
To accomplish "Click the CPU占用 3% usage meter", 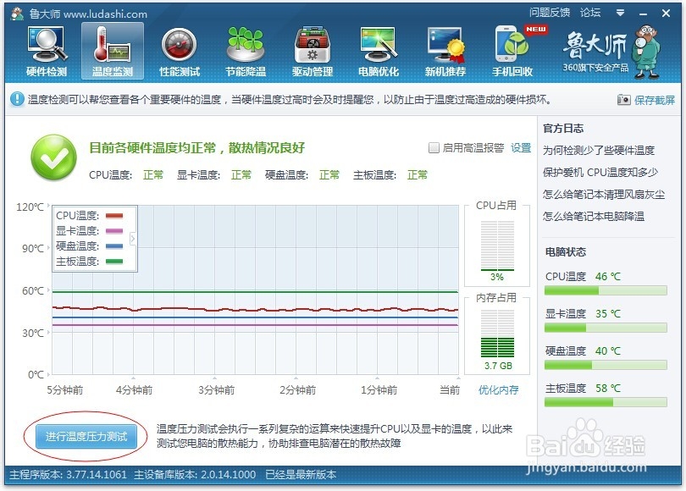I will 497,245.
